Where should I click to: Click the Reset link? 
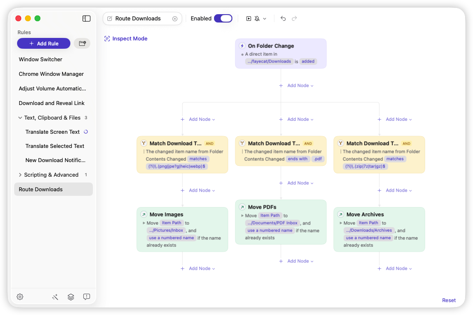(449, 300)
